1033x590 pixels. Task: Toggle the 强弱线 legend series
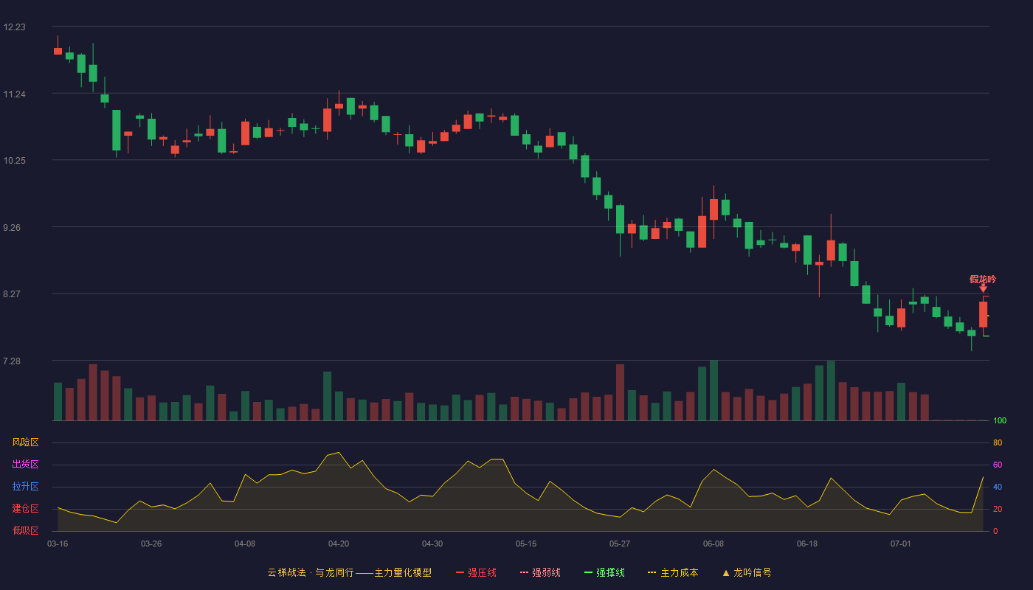(x=540, y=572)
